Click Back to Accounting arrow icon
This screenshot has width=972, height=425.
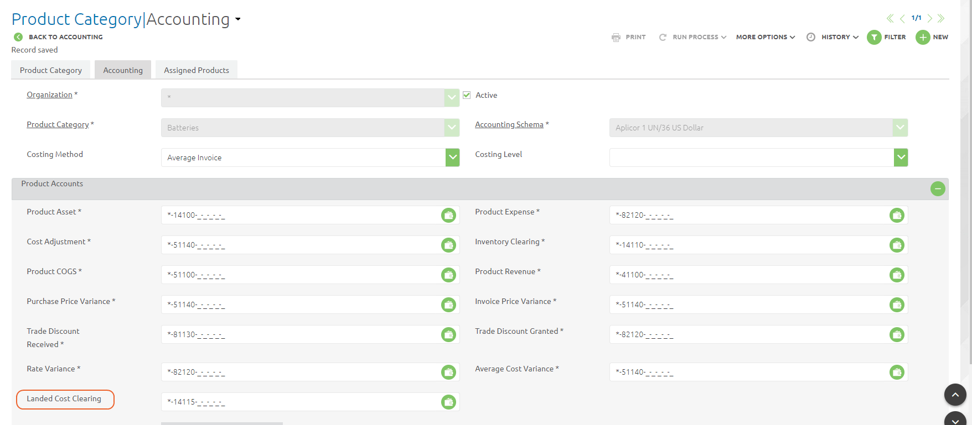pyautogui.click(x=18, y=37)
